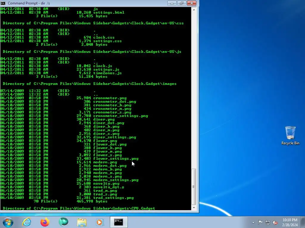Click the 'flower_dot.png' file name

point(110,145)
